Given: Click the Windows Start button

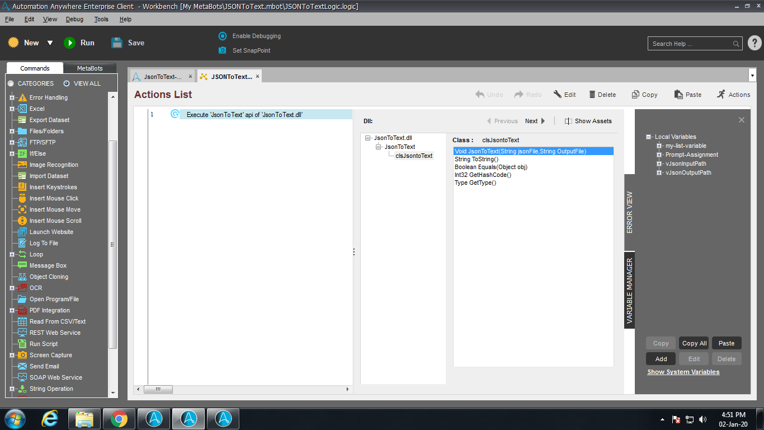Looking at the screenshot, I should (15, 419).
